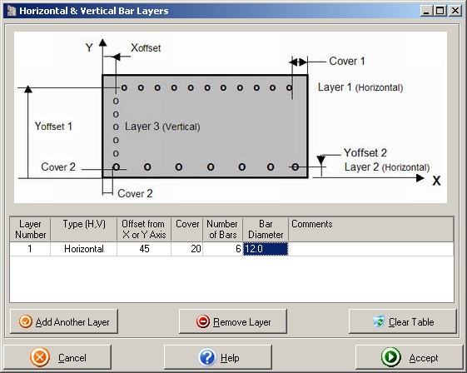Edit the offset cell with value 45
Viewport: 467px width, 373px height.
pyautogui.click(x=144, y=249)
